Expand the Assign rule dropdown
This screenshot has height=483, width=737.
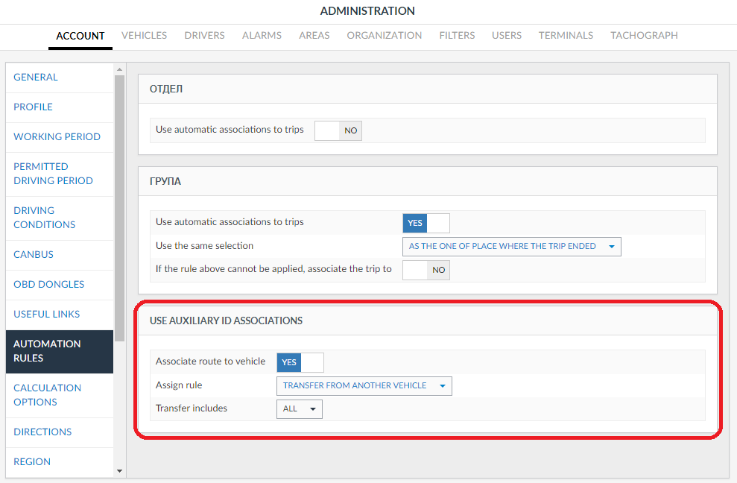[x=364, y=386]
